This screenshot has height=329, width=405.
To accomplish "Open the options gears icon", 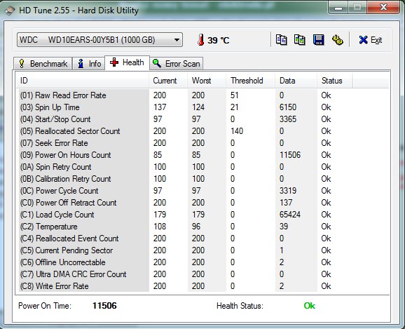I will 337,40.
